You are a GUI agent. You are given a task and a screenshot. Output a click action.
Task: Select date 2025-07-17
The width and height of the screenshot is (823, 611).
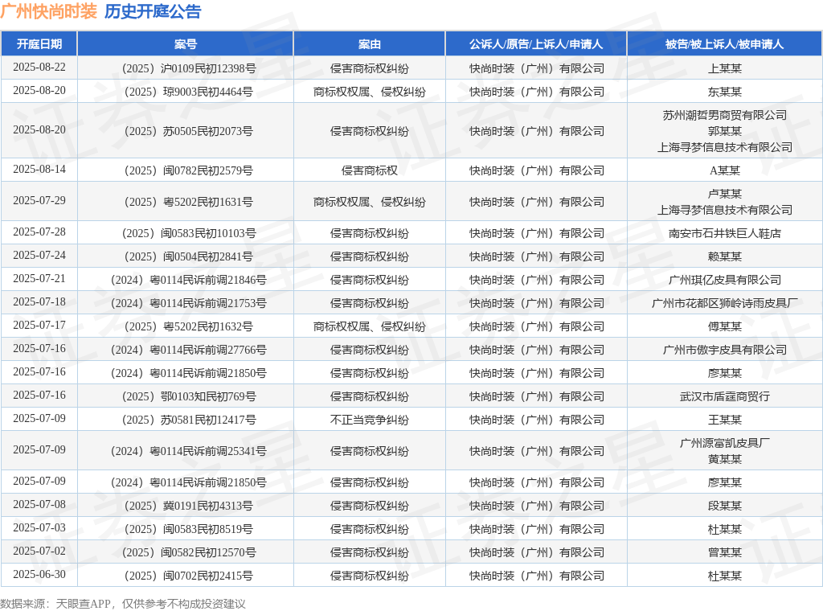point(39,326)
